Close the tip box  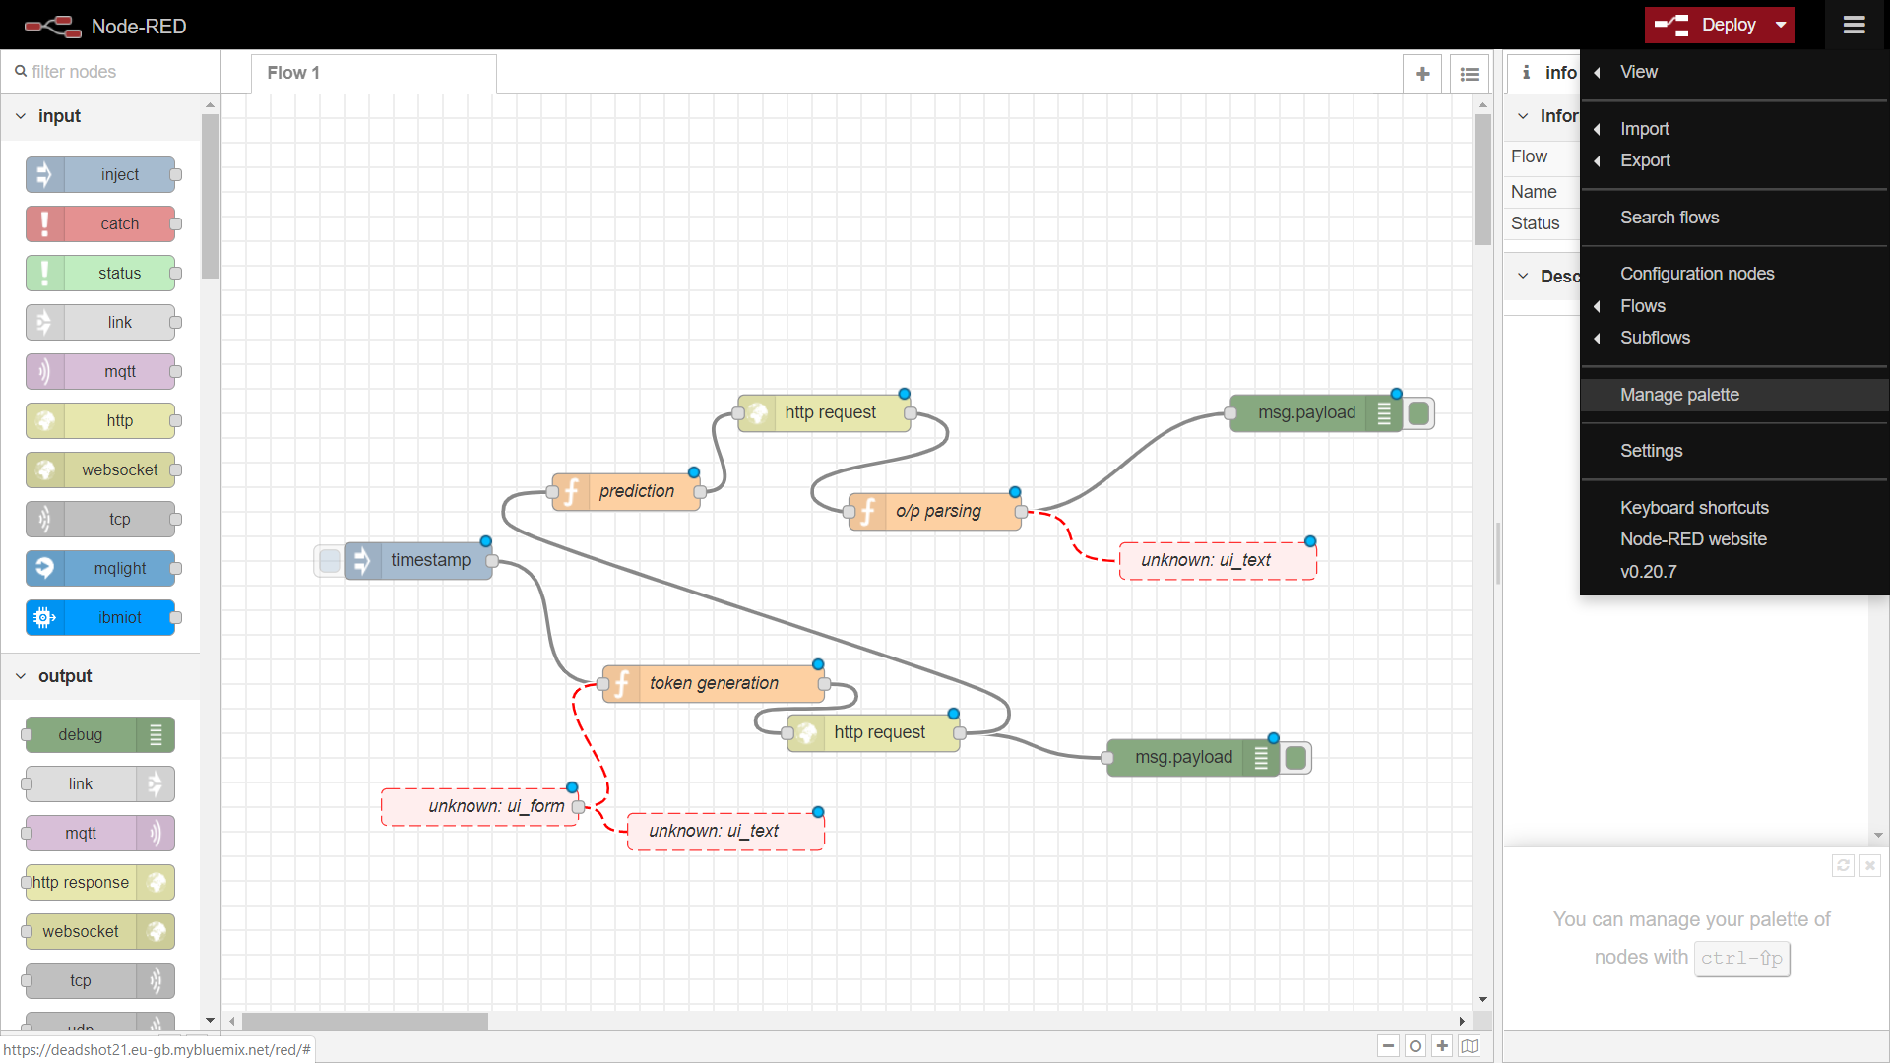[1870, 865]
